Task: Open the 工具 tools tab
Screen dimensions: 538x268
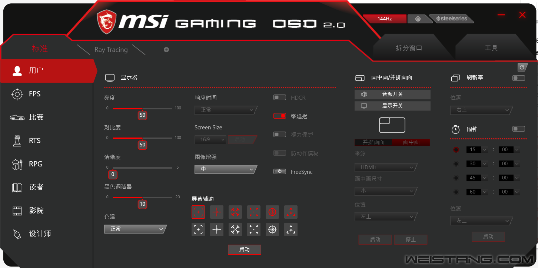Action: [491, 48]
